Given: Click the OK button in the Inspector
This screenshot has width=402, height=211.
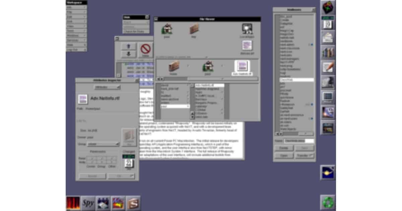Looking at the screenshot, I should [121, 176].
